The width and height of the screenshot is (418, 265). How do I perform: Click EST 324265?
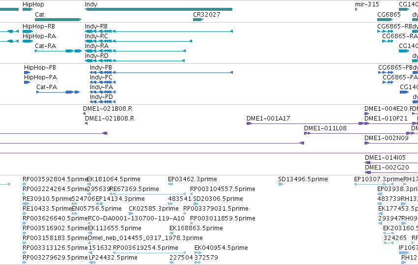point(395,238)
